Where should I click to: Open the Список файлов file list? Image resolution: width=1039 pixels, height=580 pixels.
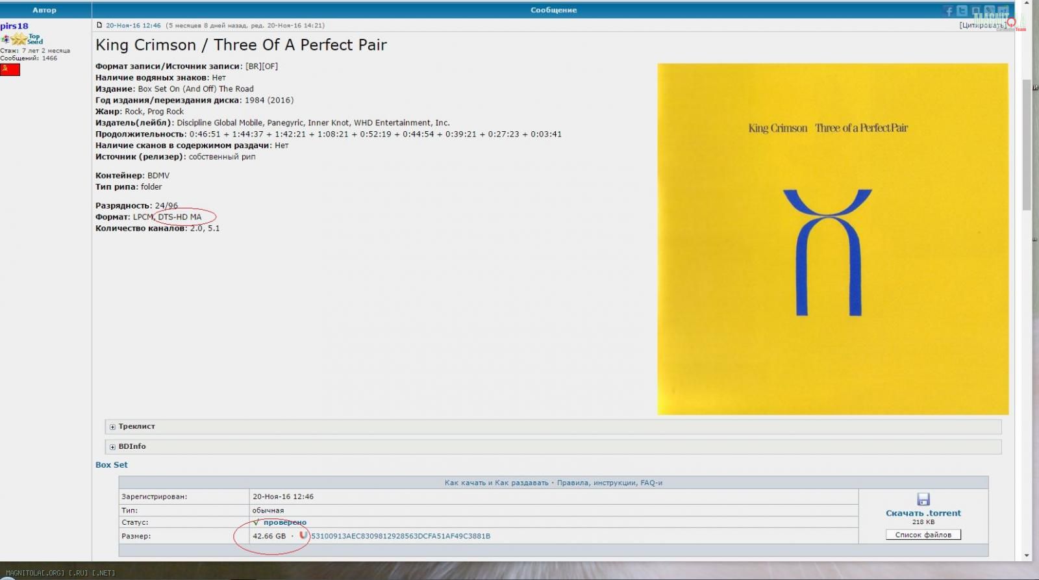tap(923, 535)
